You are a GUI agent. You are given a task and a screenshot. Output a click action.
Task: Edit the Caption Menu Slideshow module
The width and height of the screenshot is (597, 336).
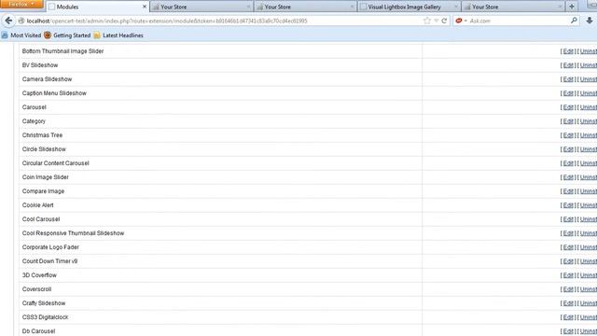(x=568, y=93)
